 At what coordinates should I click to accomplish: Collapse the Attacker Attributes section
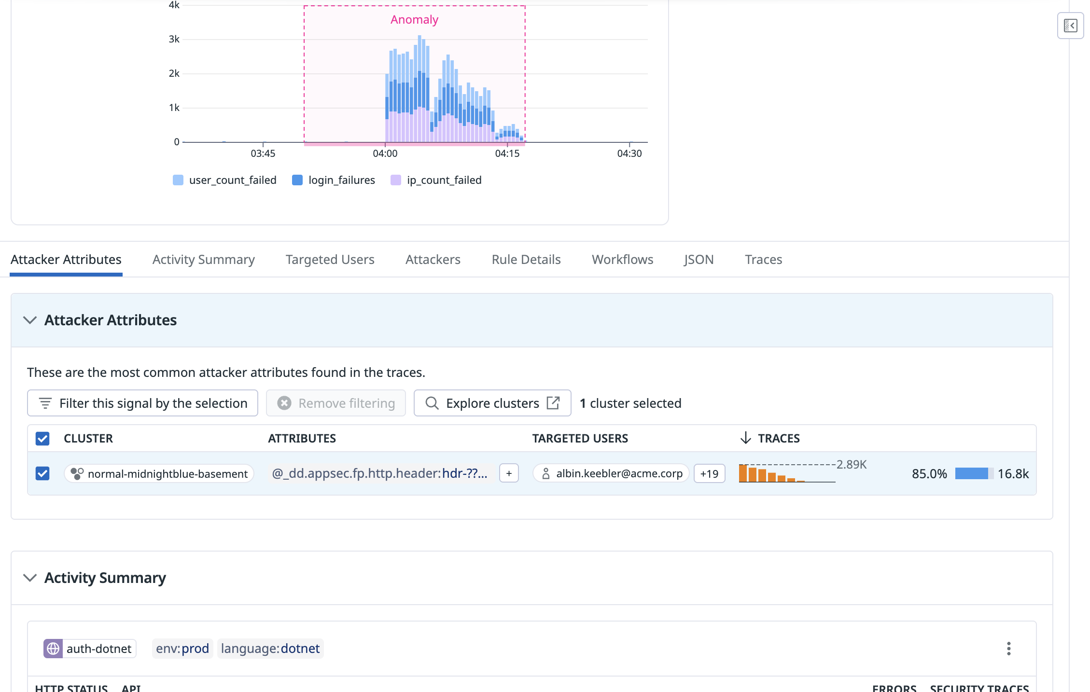[x=30, y=320]
